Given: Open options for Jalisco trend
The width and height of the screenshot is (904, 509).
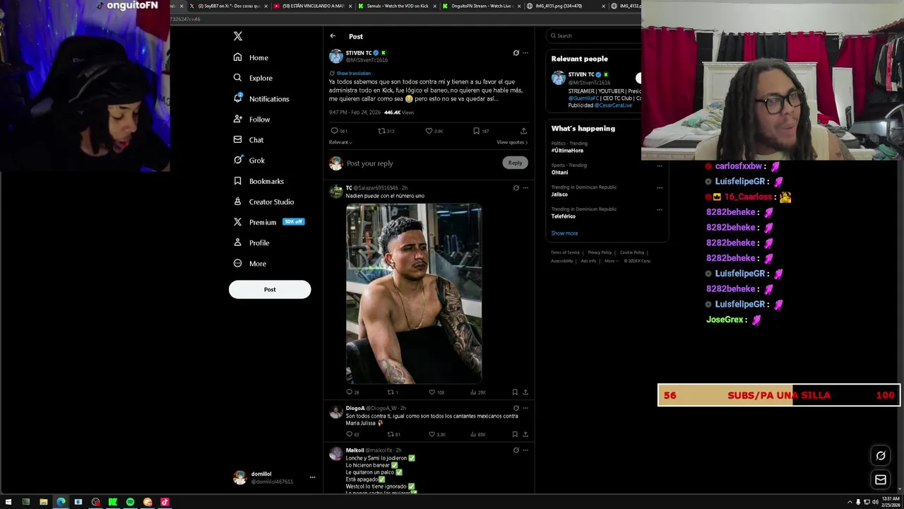Looking at the screenshot, I should point(660,187).
